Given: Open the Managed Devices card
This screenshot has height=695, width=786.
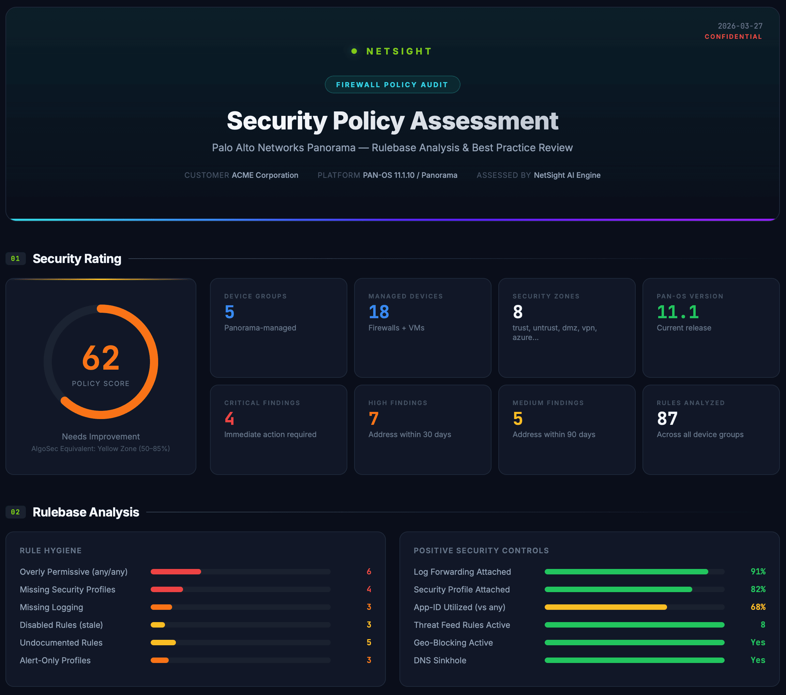Looking at the screenshot, I should pos(422,328).
